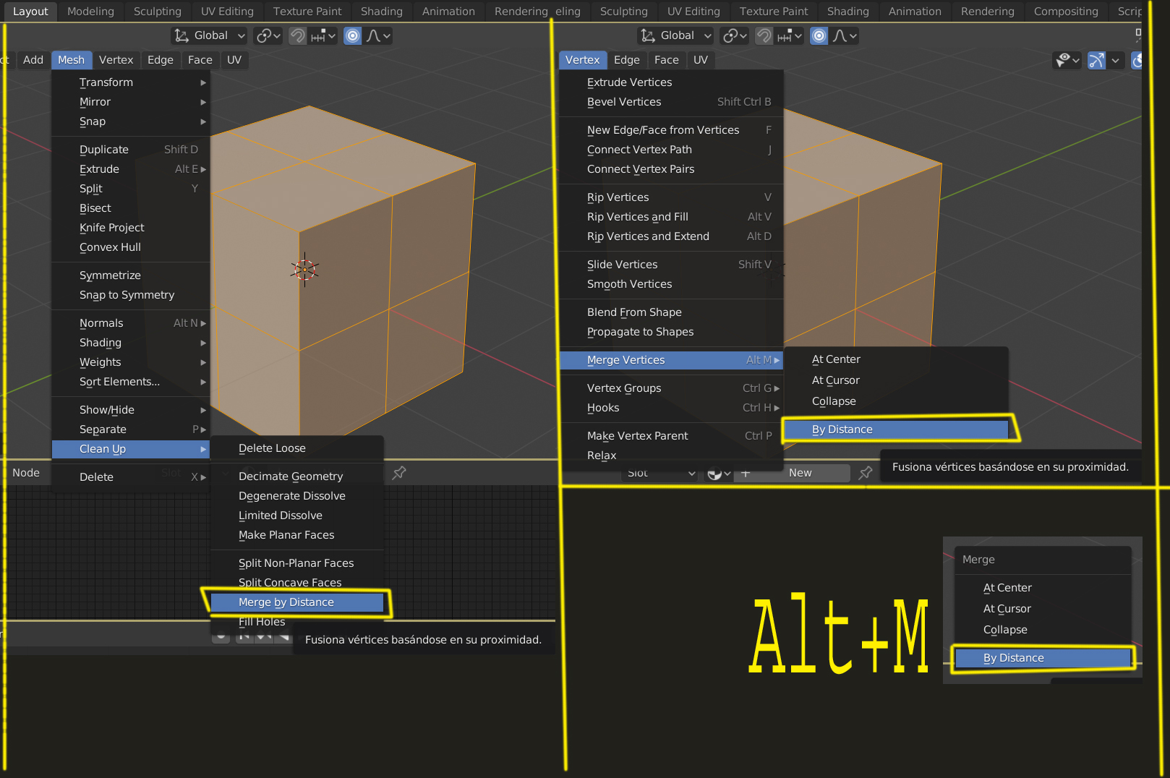Switch to the Modeling workspace tab
Screen dimensions: 1170x778
(90, 11)
